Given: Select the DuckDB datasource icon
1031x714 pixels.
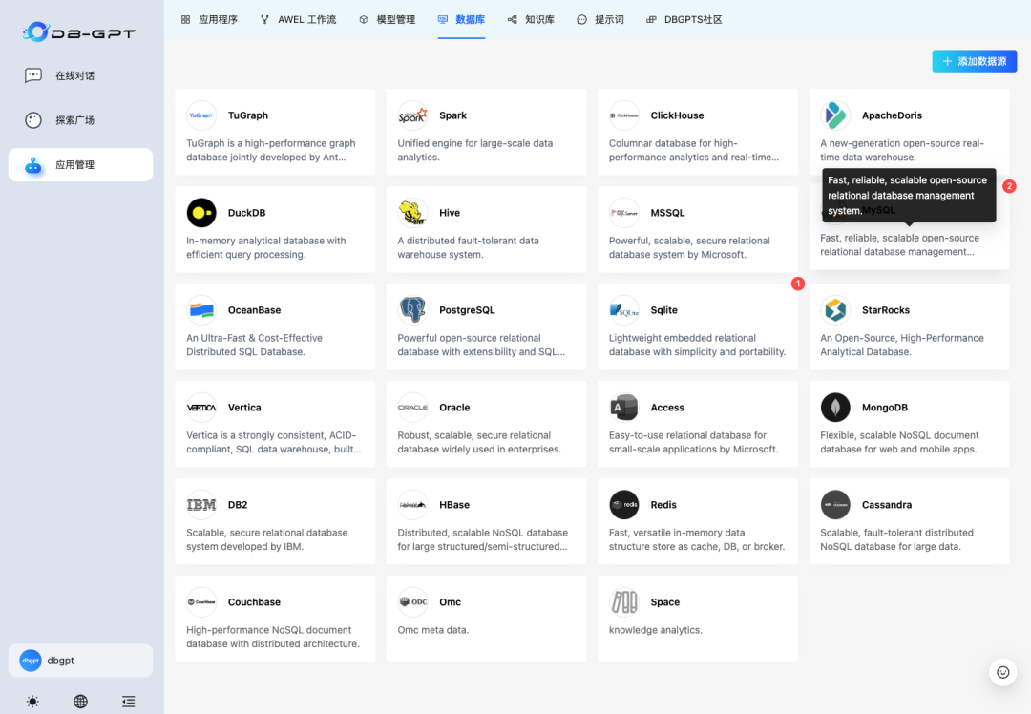Looking at the screenshot, I should click(x=201, y=212).
